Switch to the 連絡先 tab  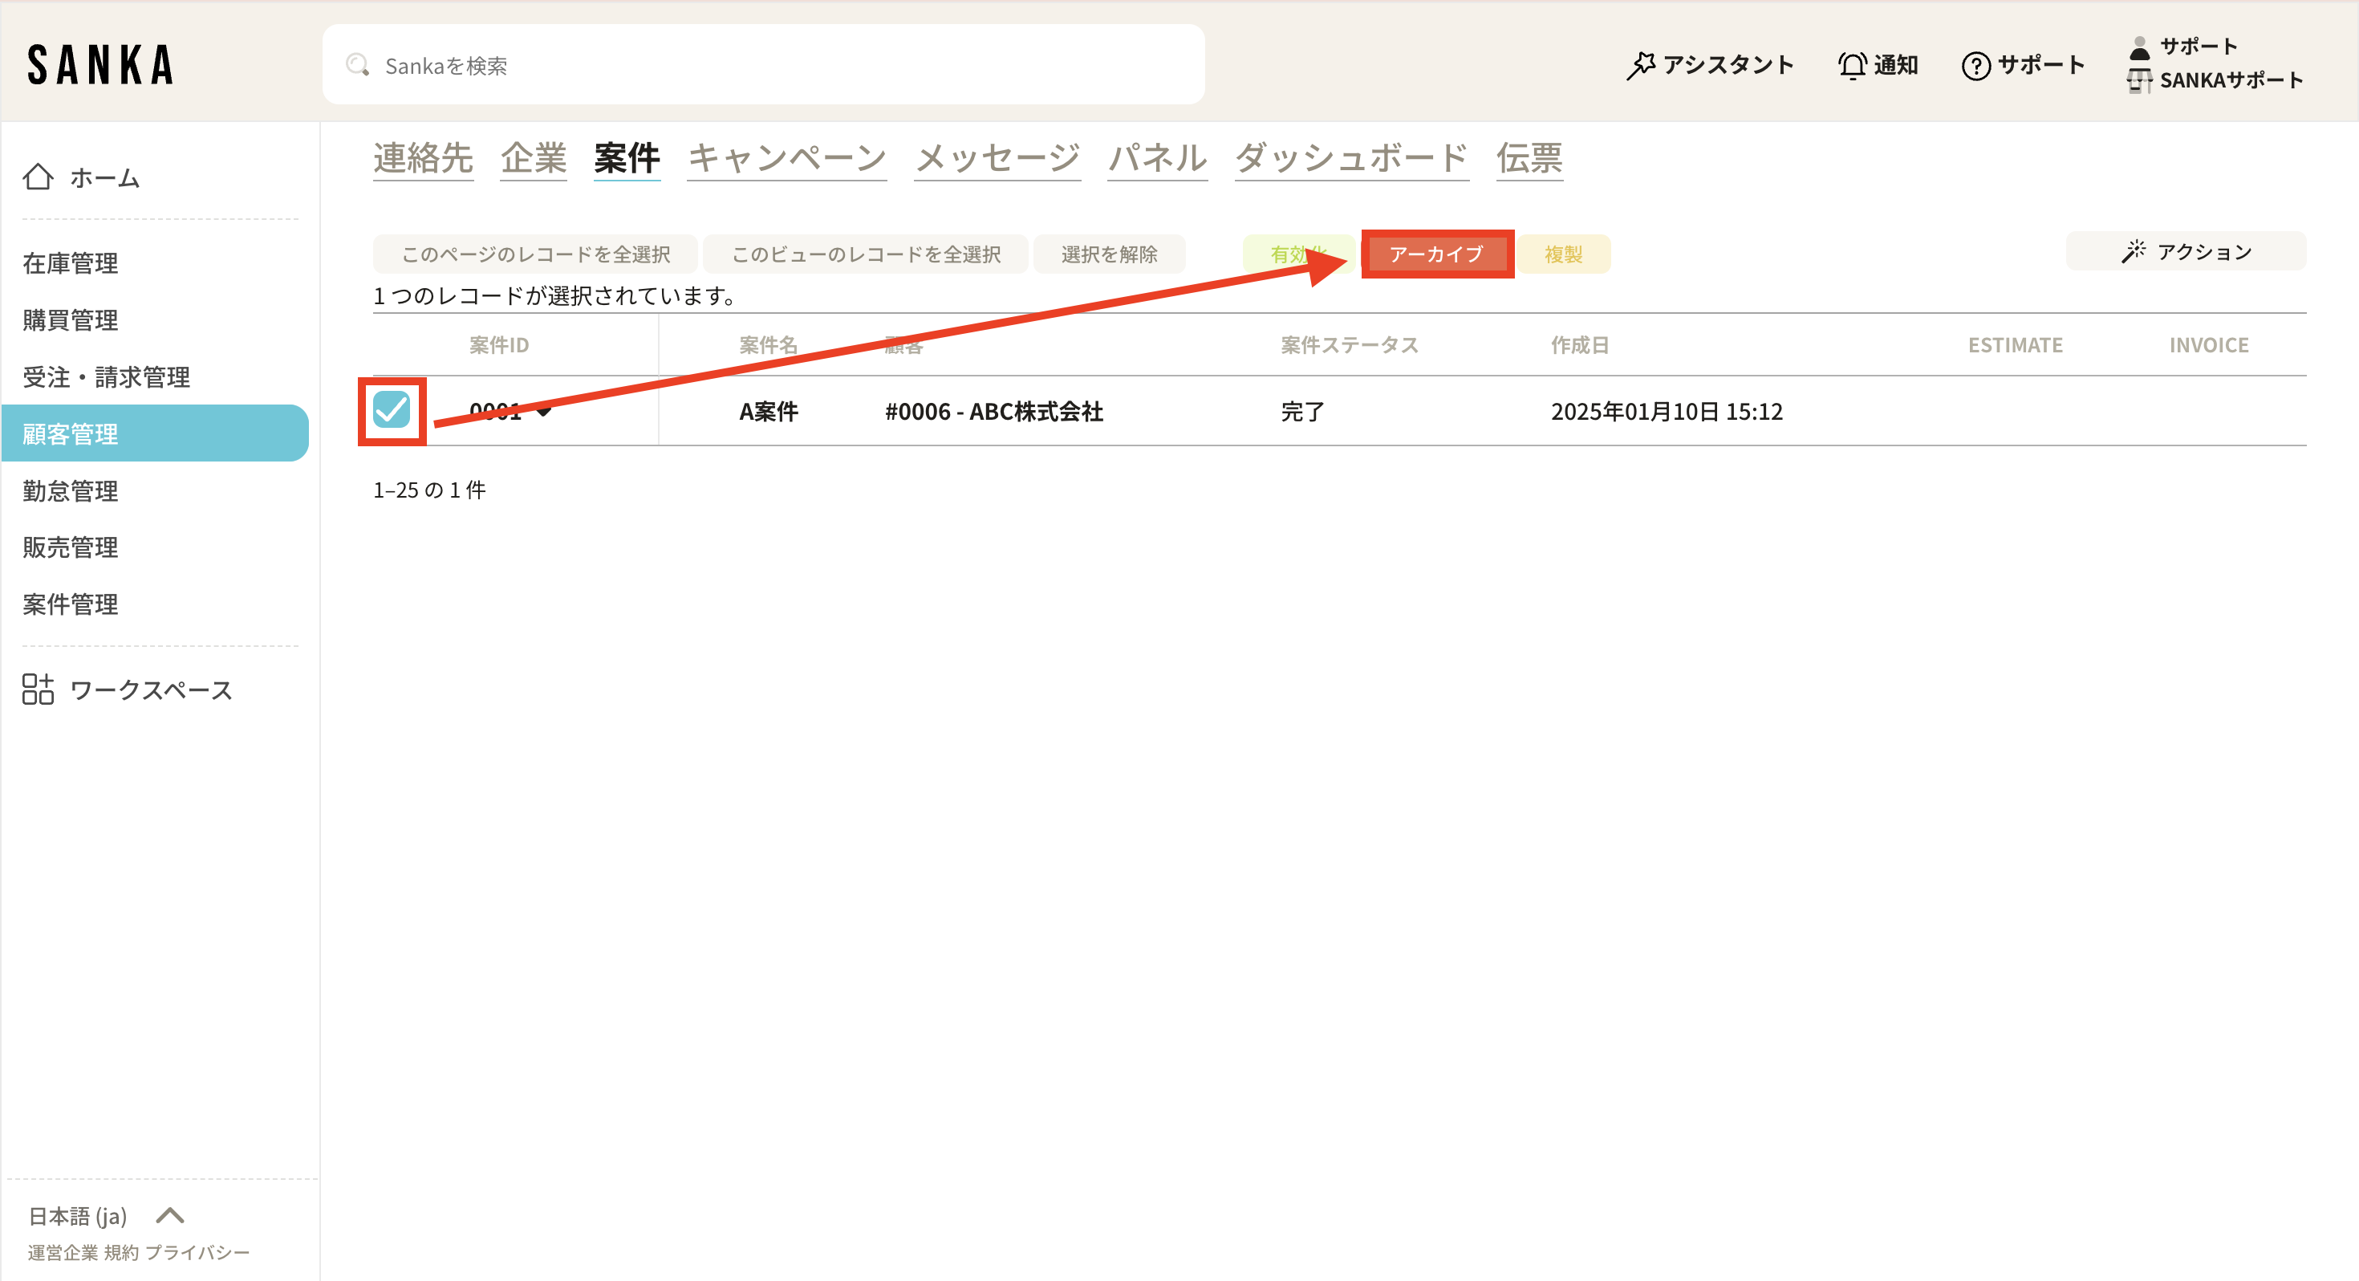(422, 159)
